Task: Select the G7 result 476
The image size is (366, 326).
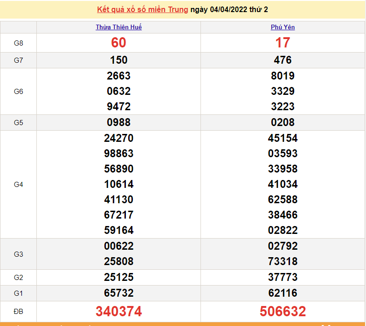Action: pos(283,60)
